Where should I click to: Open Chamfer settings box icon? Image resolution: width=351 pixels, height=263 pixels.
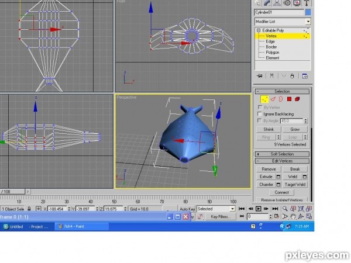tap(278, 185)
